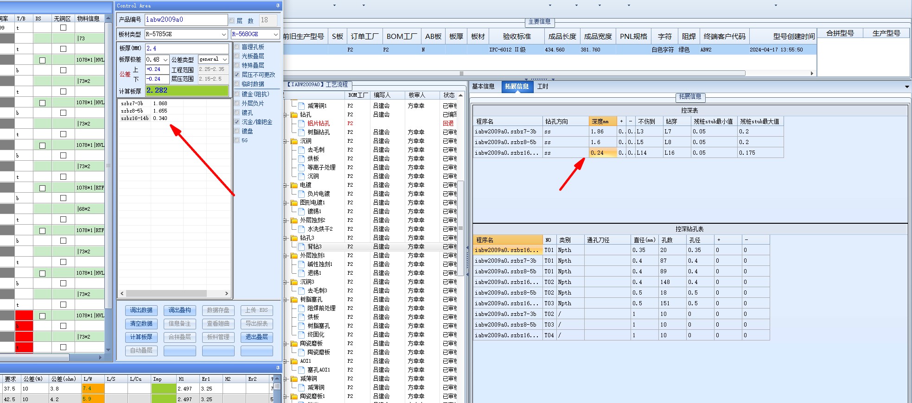Click the 退出叠层 button
The height and width of the screenshot is (403, 912).
256,337
